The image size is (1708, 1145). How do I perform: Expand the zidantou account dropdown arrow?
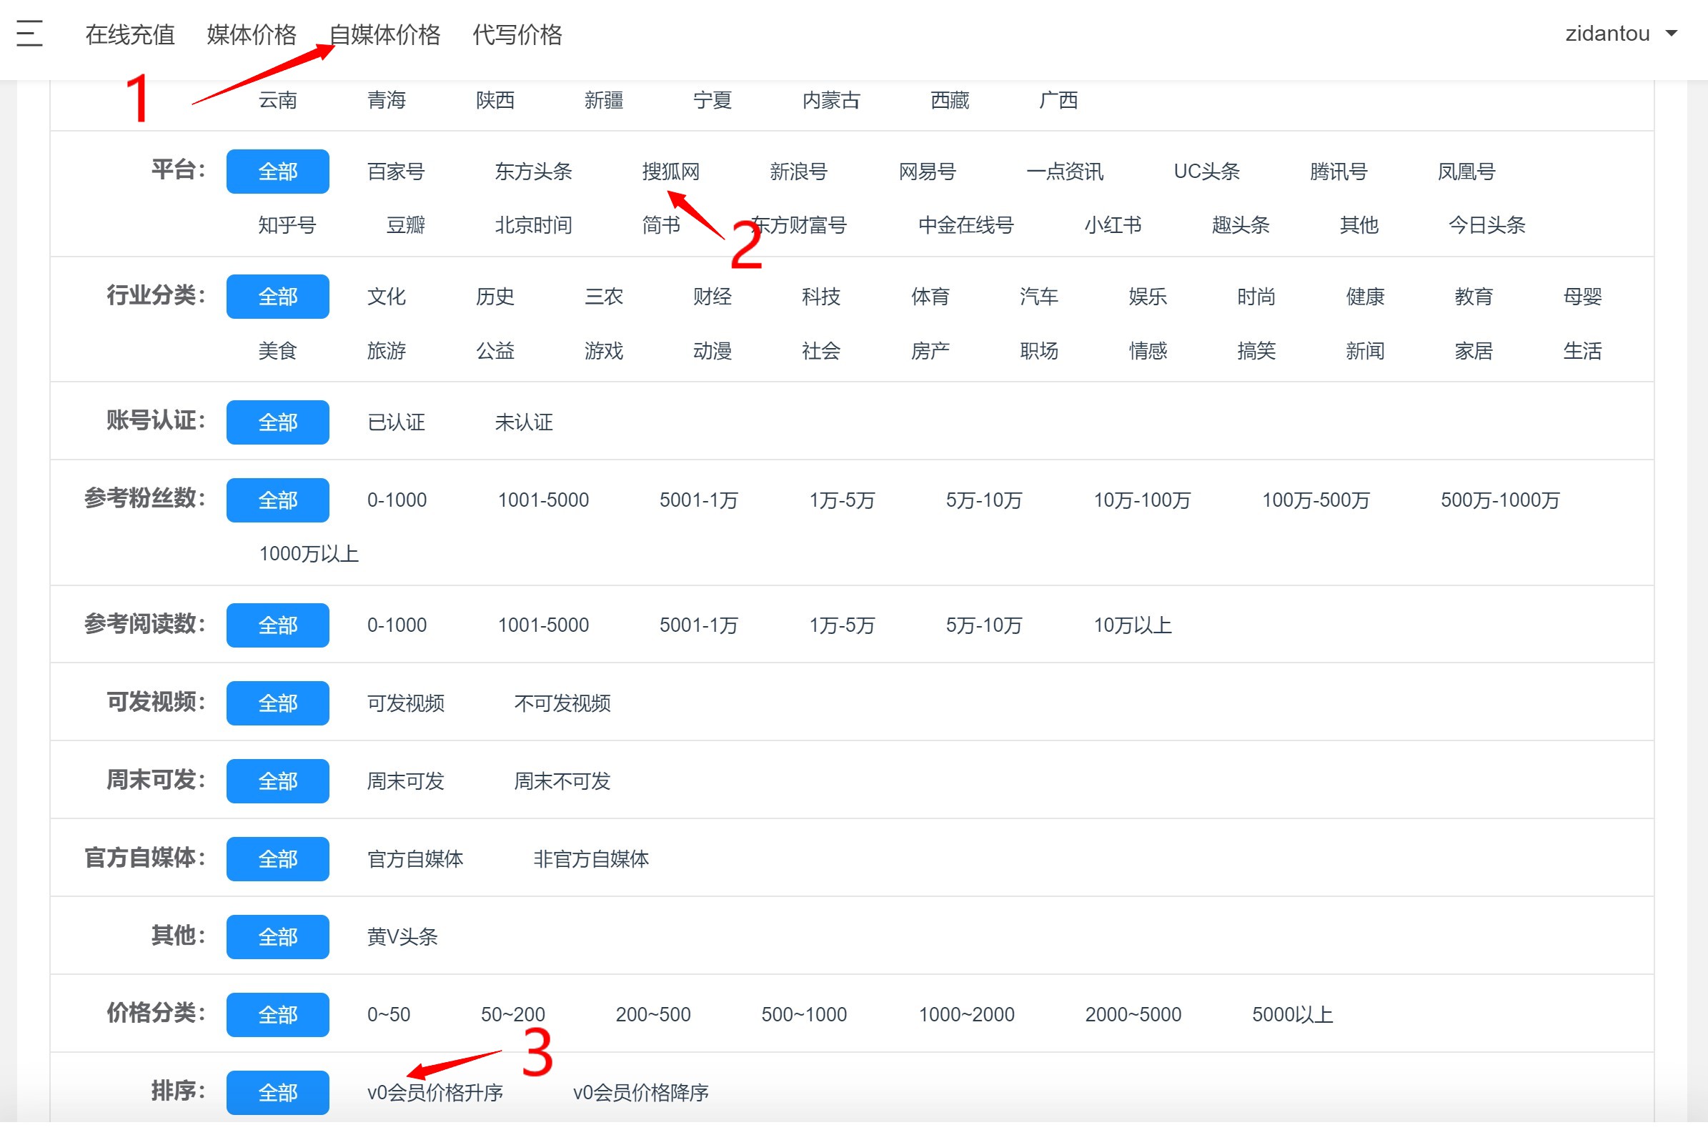[1671, 34]
